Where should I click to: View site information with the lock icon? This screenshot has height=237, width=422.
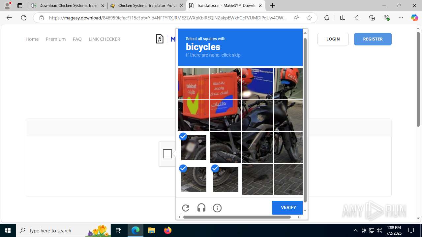pos(42,18)
